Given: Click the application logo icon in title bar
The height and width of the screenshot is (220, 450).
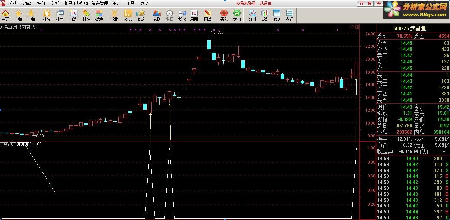Looking at the screenshot, I should click(3, 3).
